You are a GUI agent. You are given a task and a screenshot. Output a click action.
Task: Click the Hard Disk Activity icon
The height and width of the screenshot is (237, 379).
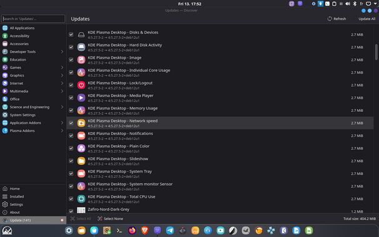[81, 47]
